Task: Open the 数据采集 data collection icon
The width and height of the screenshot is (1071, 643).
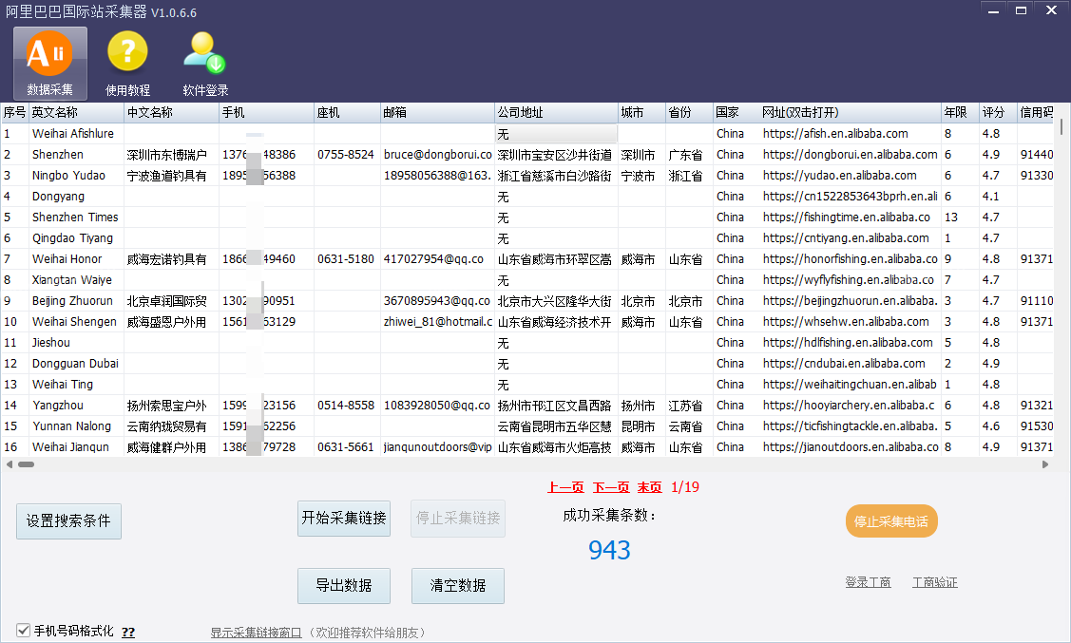Action: pos(49,64)
